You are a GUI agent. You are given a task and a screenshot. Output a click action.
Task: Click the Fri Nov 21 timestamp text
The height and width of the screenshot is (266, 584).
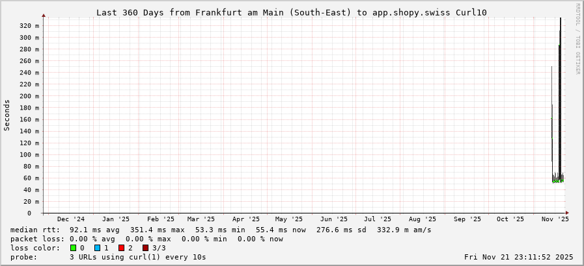click(518, 257)
